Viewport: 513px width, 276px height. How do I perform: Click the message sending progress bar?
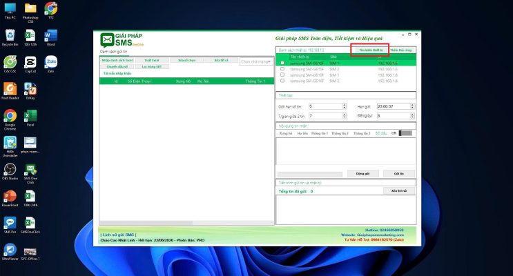coord(310,174)
